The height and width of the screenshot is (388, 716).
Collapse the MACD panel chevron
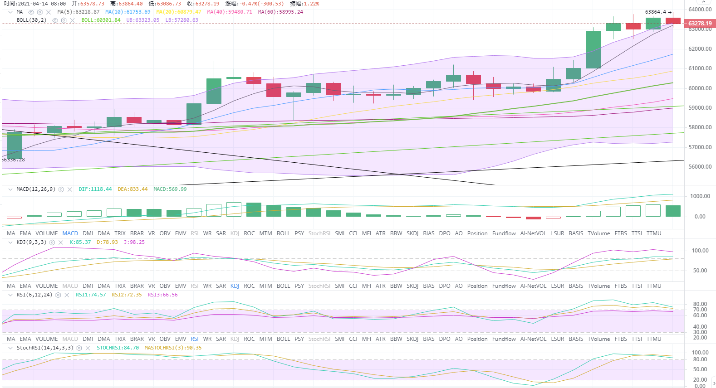point(10,189)
